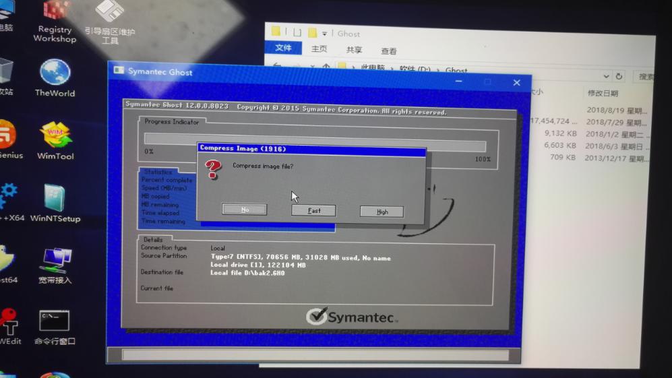Close the Symantec Ghost window
Viewport: 672px width, 378px height.
[x=516, y=83]
